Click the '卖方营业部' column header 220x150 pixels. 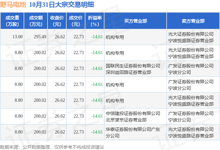193,21
